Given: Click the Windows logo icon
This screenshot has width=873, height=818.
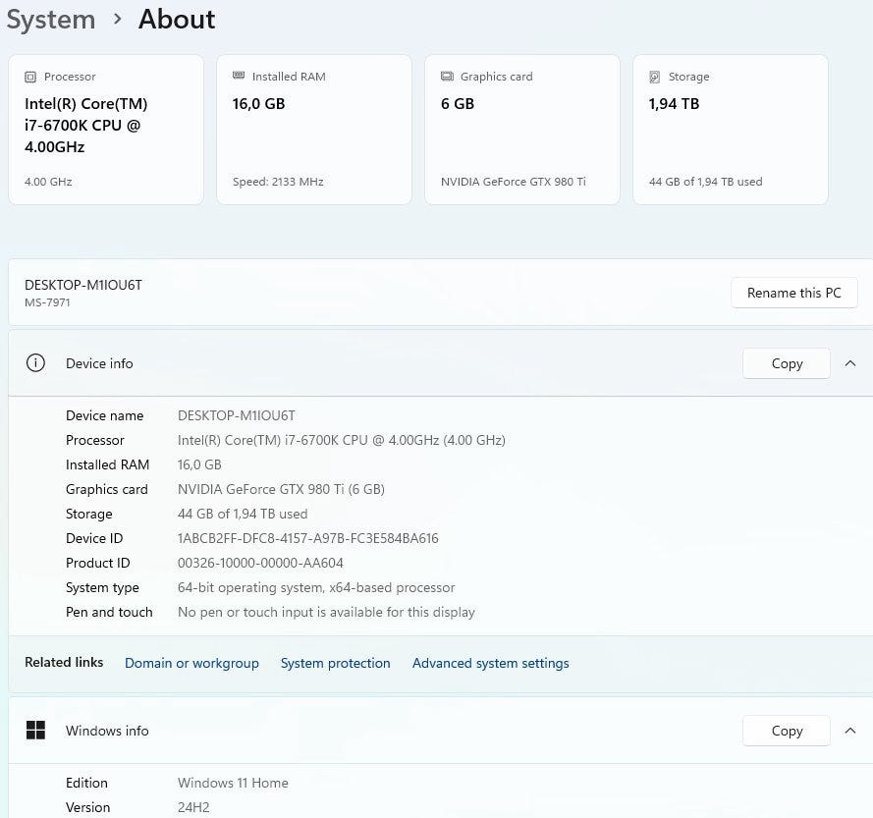Looking at the screenshot, I should (35, 730).
